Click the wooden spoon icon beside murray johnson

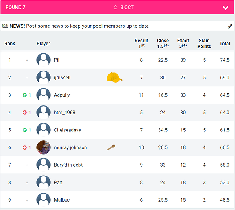click(111, 147)
